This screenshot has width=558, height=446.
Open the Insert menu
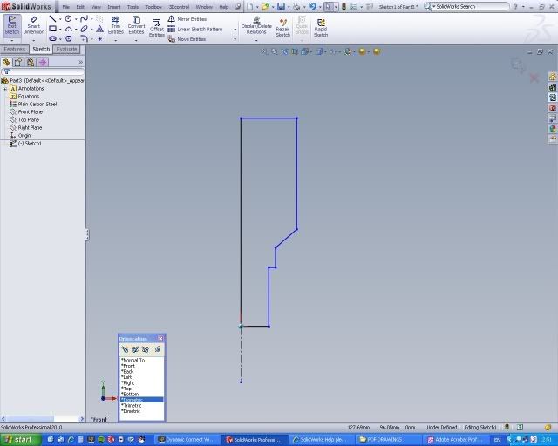114,6
